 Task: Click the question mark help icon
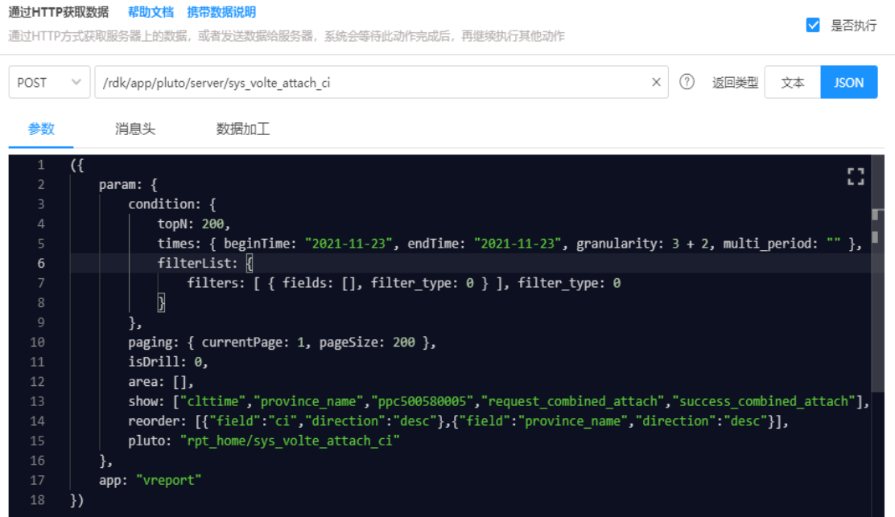pos(687,82)
